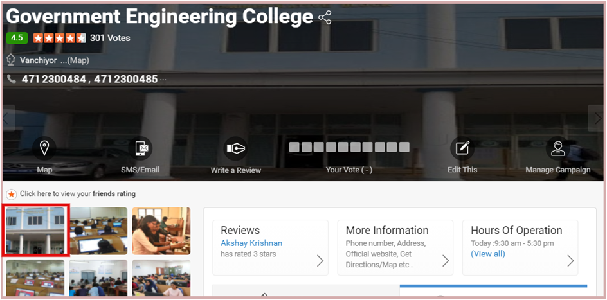The width and height of the screenshot is (607, 300).
Task: Click the Manage Campaign person icon
Action: coord(558,148)
